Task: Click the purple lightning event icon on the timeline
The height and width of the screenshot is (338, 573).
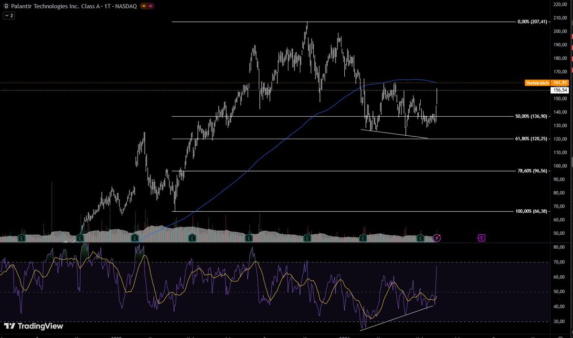Action: click(437, 238)
